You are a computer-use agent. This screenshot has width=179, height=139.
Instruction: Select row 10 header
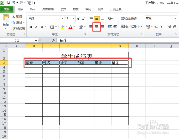(4, 93)
